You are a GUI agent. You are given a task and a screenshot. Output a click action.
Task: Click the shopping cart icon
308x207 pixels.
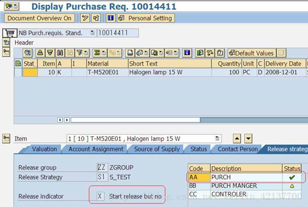10,33
